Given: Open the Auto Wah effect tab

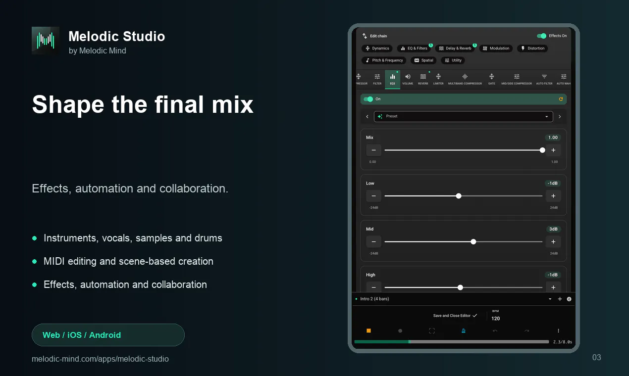Looking at the screenshot, I should (564, 79).
